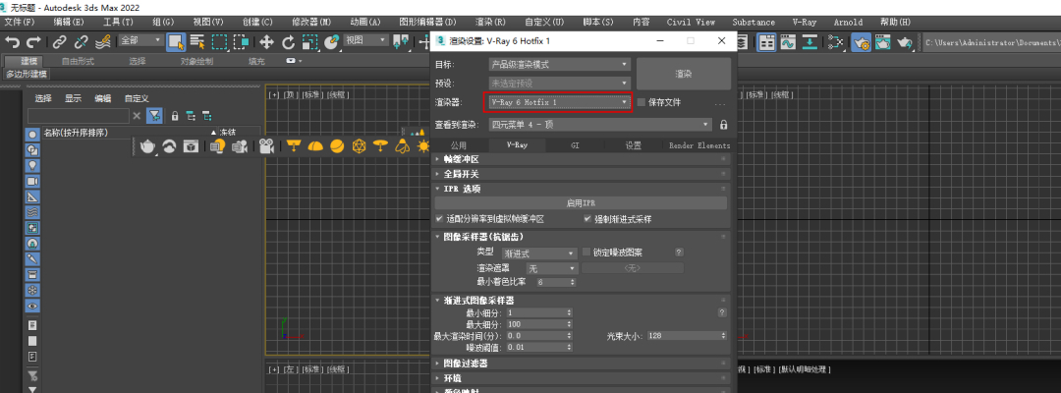Image resolution: width=1061 pixels, height=393 pixels.
Task: Activate the Select and Link tool
Action: [60, 42]
